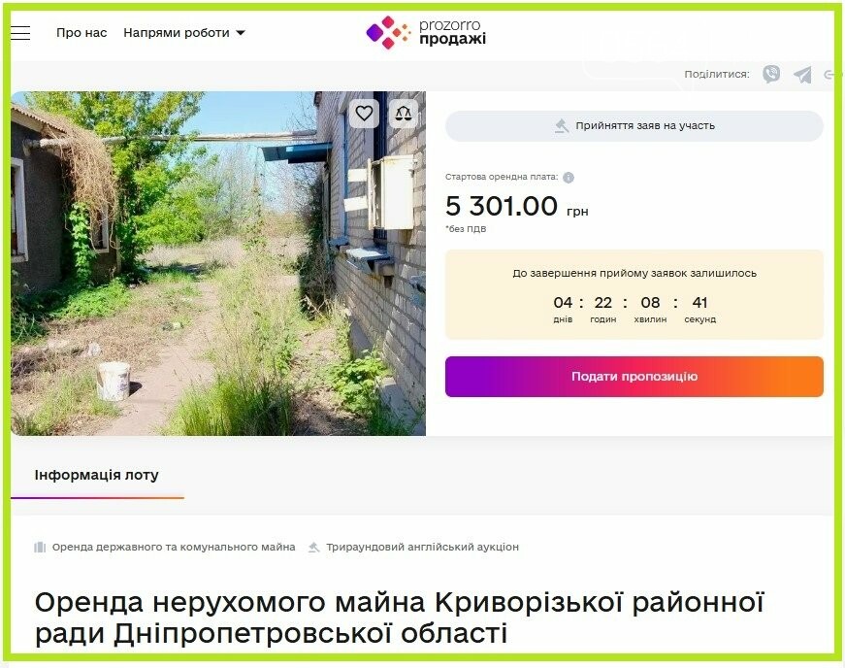Click the arrow beside Напрями роботи

[241, 33]
